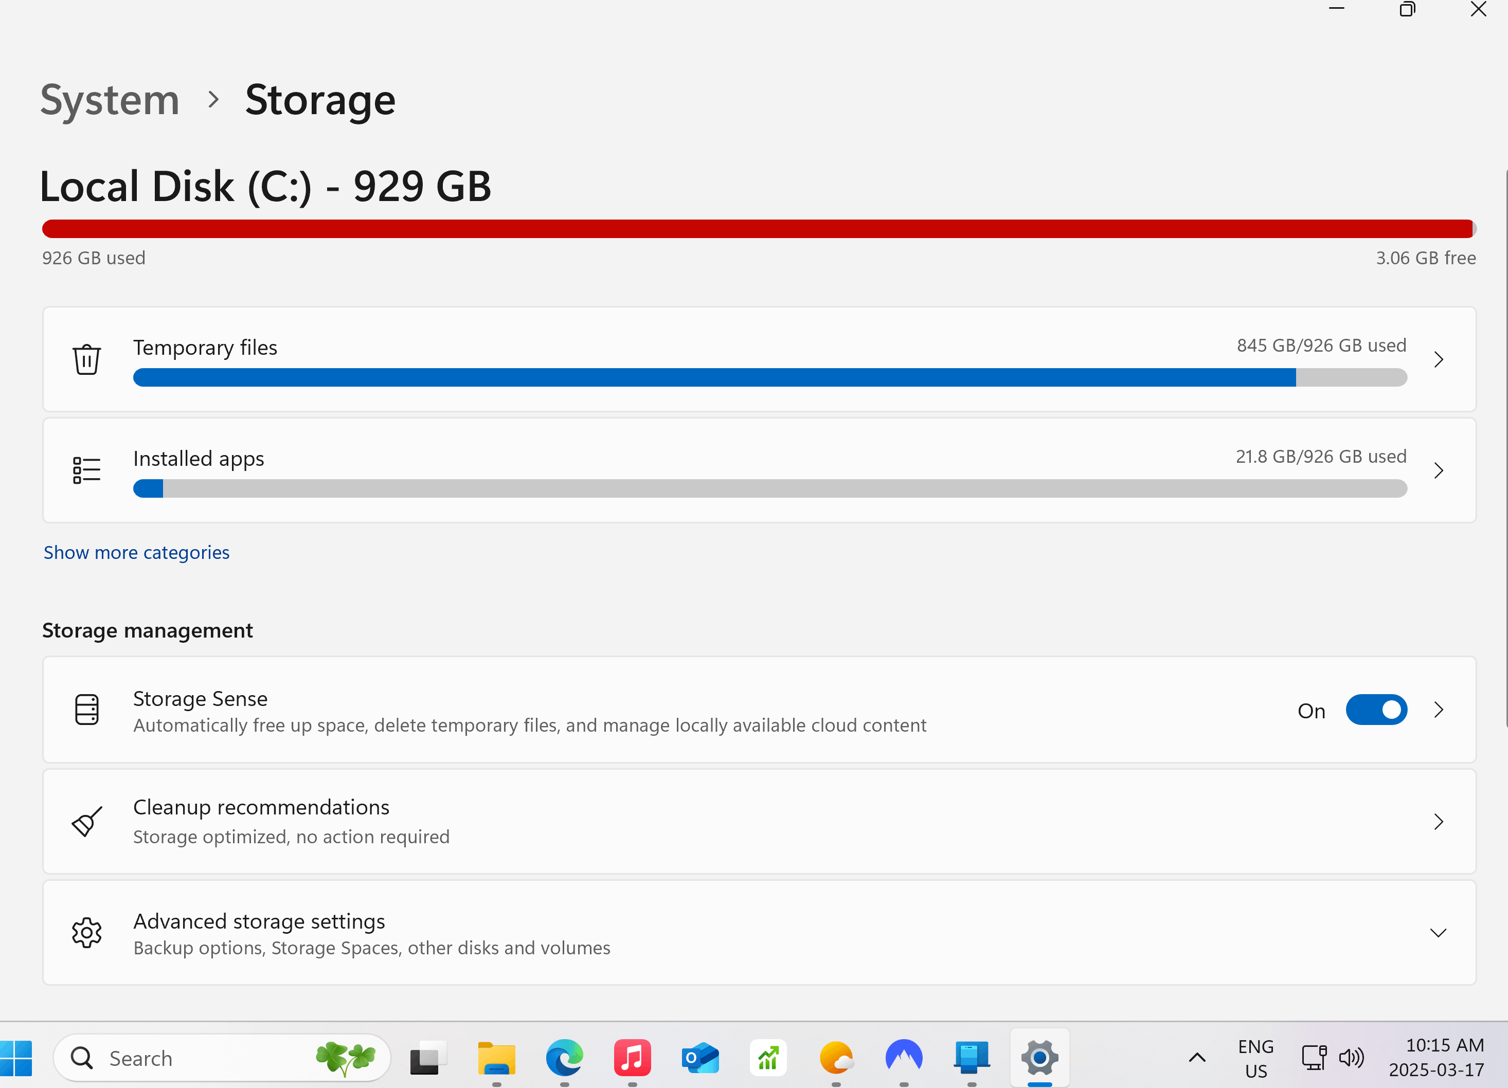Open Installed apps details chevron
The height and width of the screenshot is (1088, 1508).
[x=1438, y=470]
